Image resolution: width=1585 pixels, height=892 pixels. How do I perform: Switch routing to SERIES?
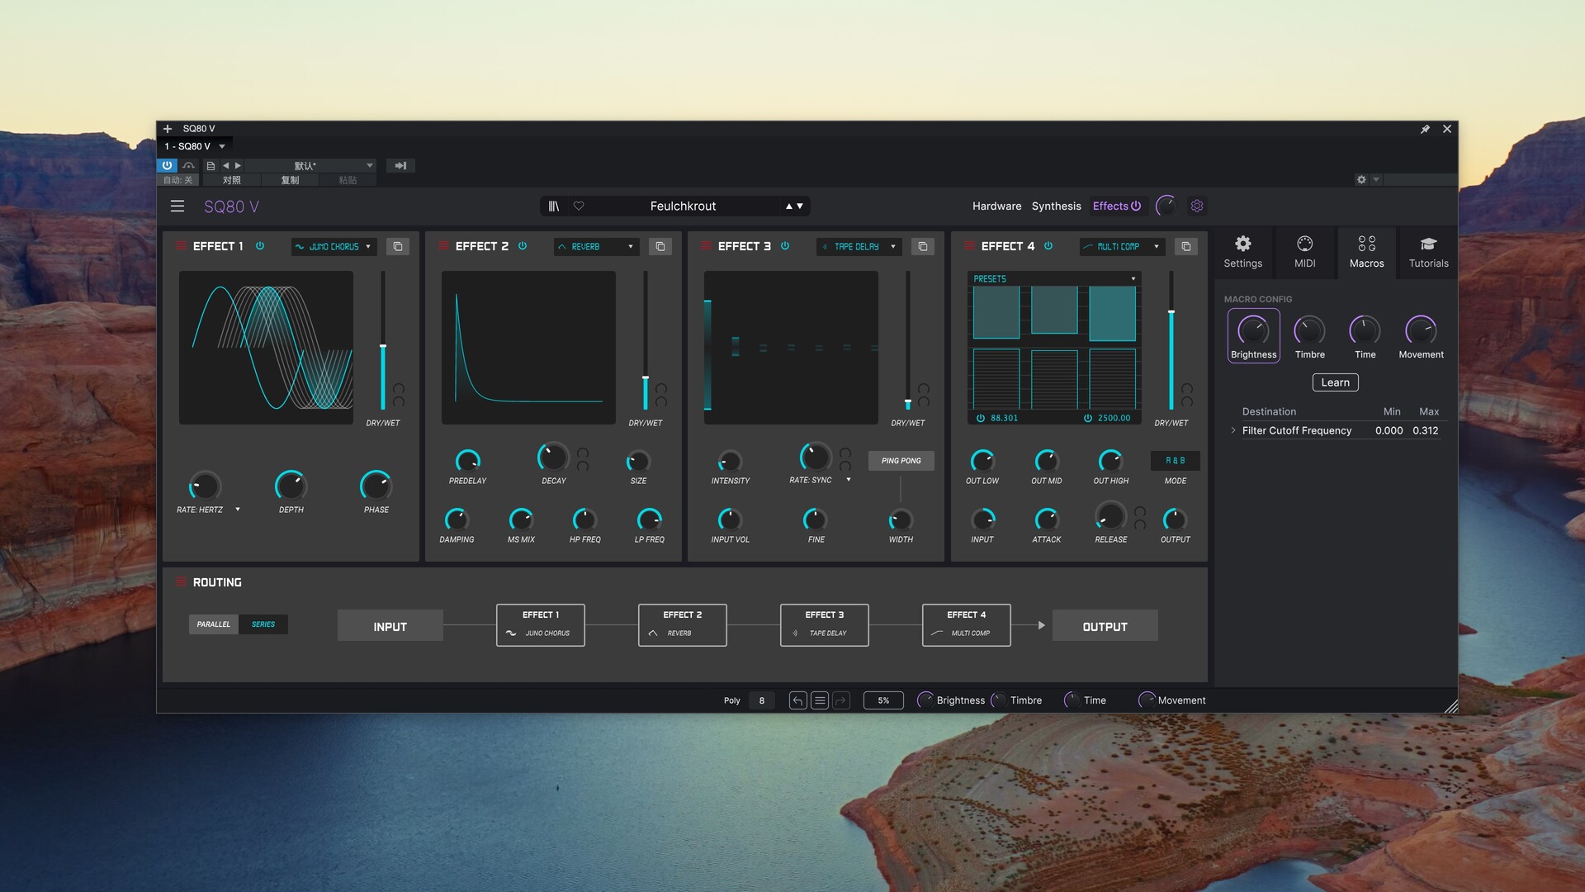coord(263,624)
